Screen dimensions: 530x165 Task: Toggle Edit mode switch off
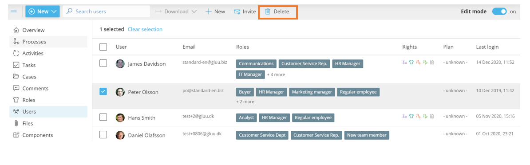tap(499, 12)
